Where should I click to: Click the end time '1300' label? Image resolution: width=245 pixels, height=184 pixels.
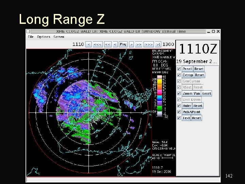click(168, 44)
